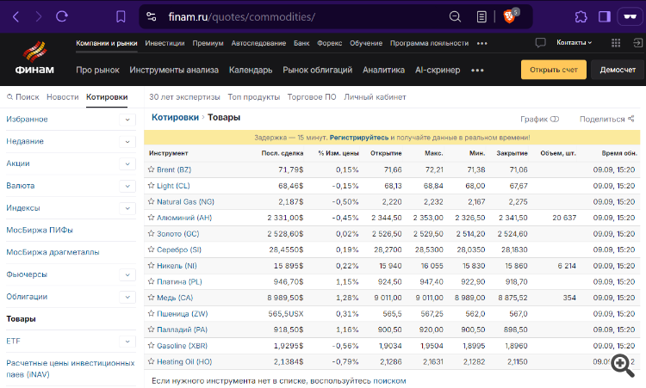Open МосБиржа ПИФы sidebar link
Screen dimensions: 646x388
tap(40, 230)
